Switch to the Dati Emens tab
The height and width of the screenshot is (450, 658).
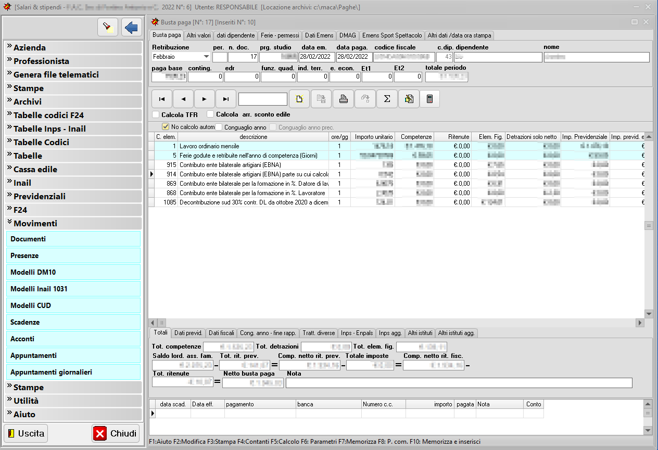[319, 35]
